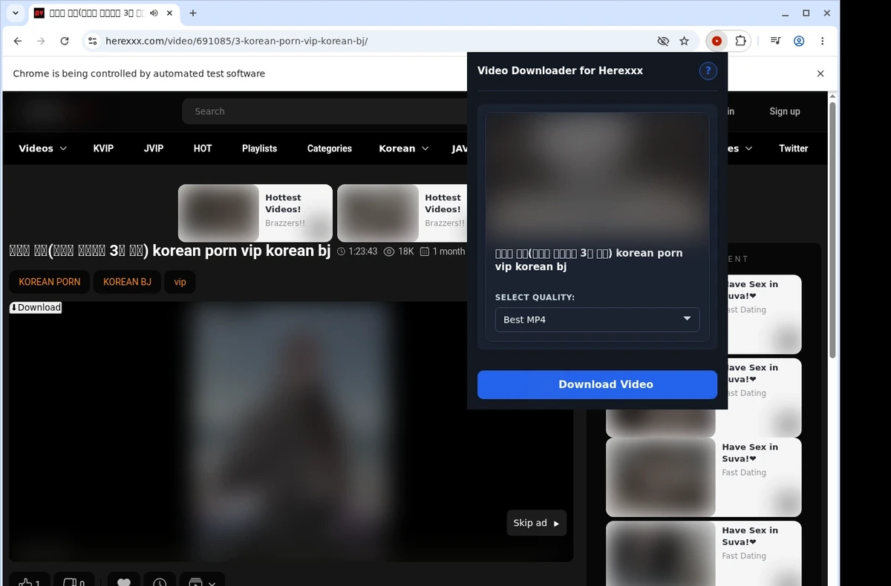Click the Sign up link
Viewport: 891px width, 586px height.
(785, 111)
